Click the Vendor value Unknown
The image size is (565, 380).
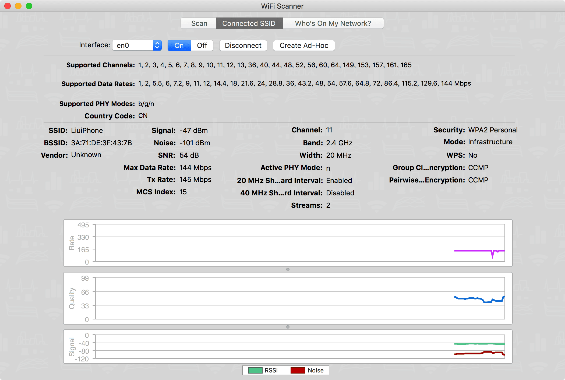tap(86, 155)
